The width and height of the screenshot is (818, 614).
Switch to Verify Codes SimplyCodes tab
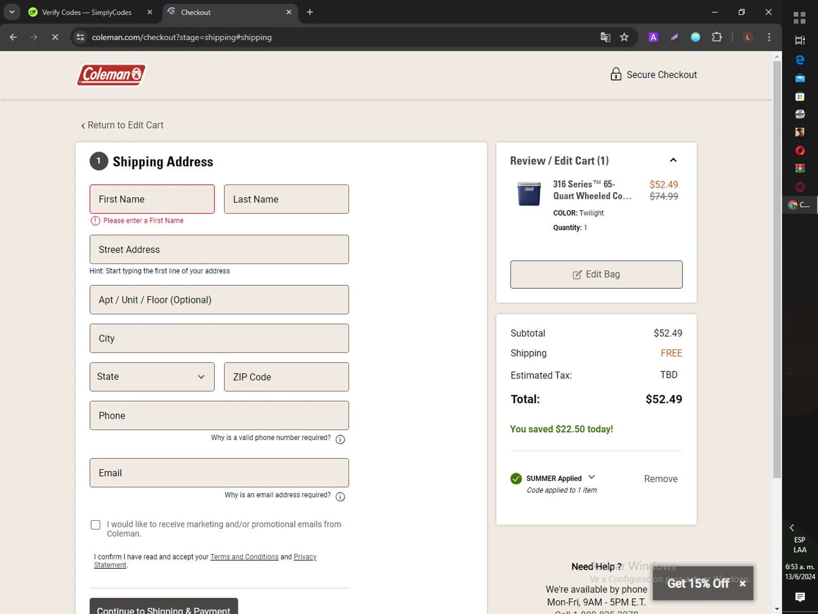click(x=87, y=12)
